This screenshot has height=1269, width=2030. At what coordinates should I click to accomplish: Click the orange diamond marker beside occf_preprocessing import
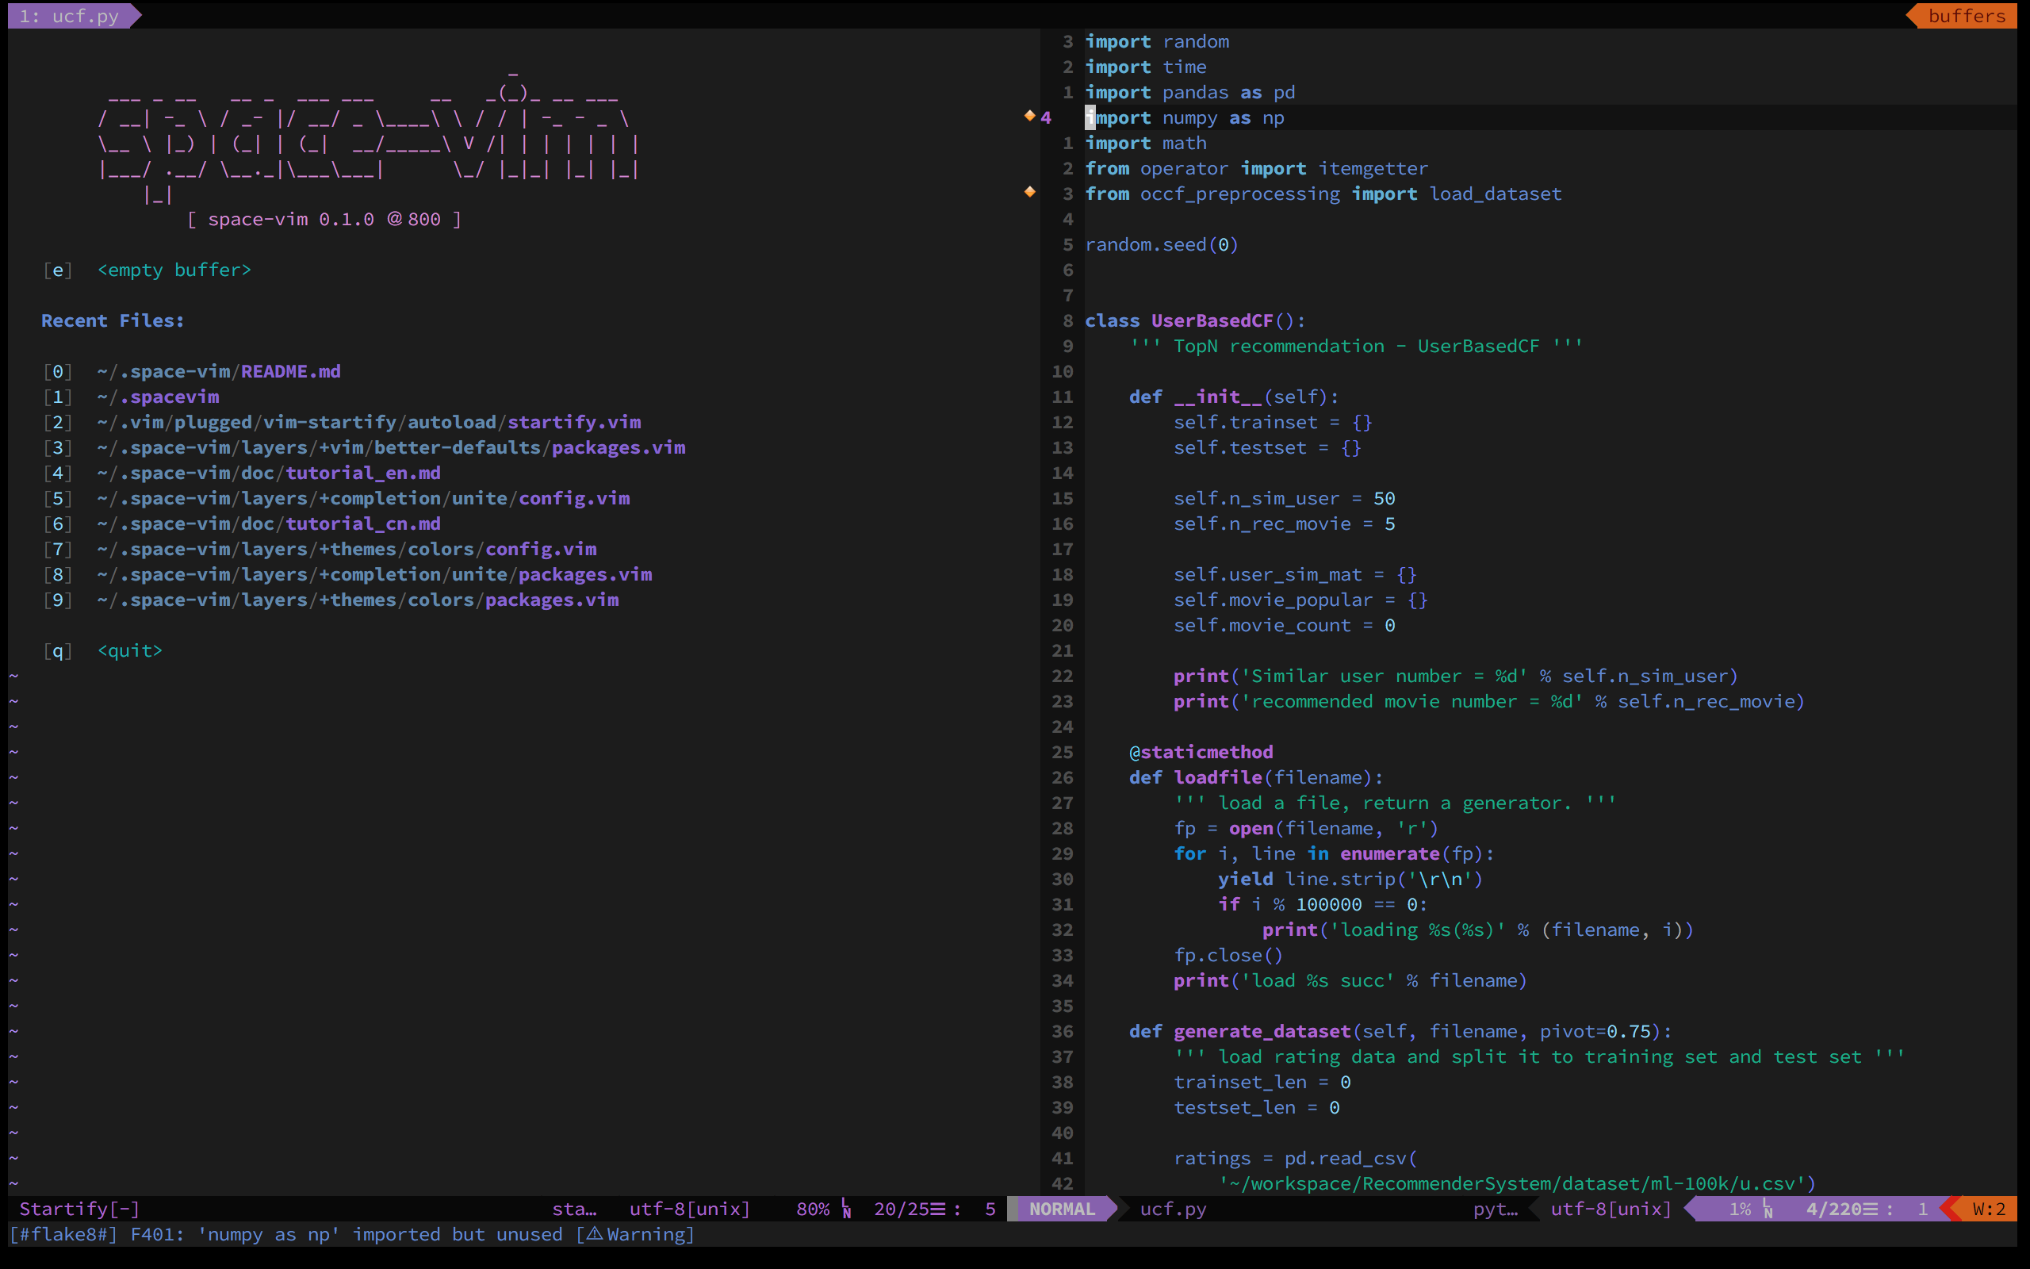coord(1029,192)
